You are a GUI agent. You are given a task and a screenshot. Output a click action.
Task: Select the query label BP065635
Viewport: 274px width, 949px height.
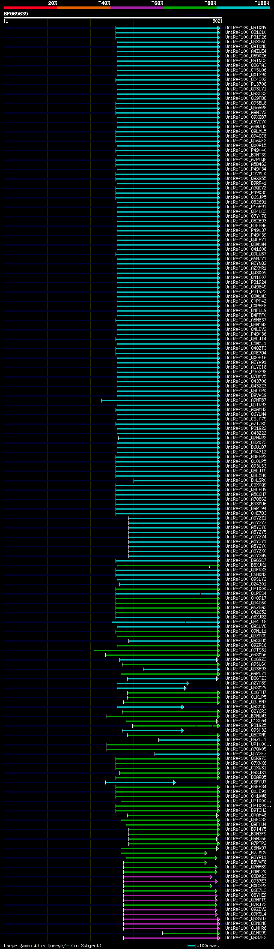[16, 14]
